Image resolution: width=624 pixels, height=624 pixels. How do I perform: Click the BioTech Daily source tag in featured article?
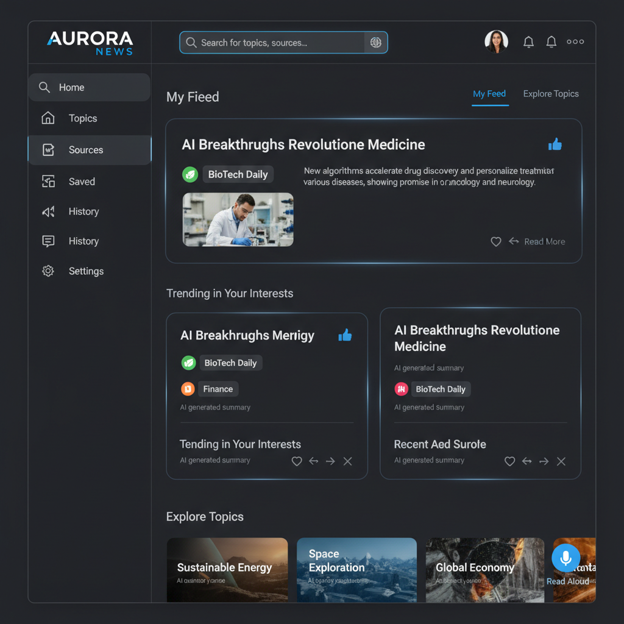point(238,174)
